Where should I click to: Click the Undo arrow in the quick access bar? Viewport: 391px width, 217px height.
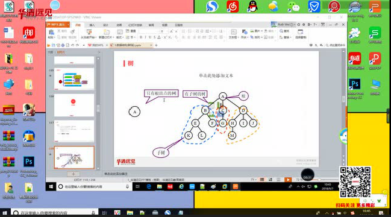[x=72, y=45]
